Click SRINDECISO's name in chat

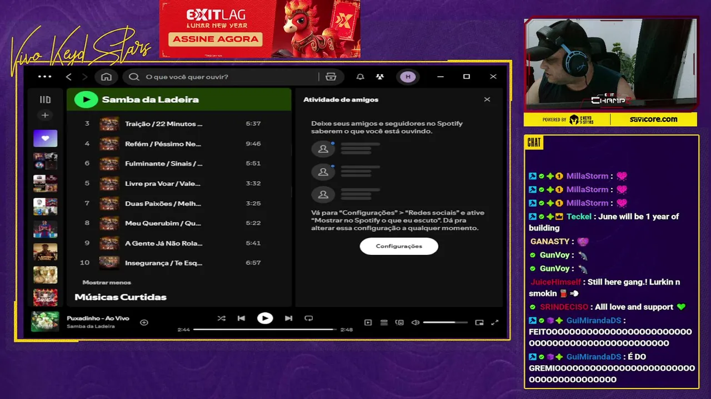[x=564, y=307]
